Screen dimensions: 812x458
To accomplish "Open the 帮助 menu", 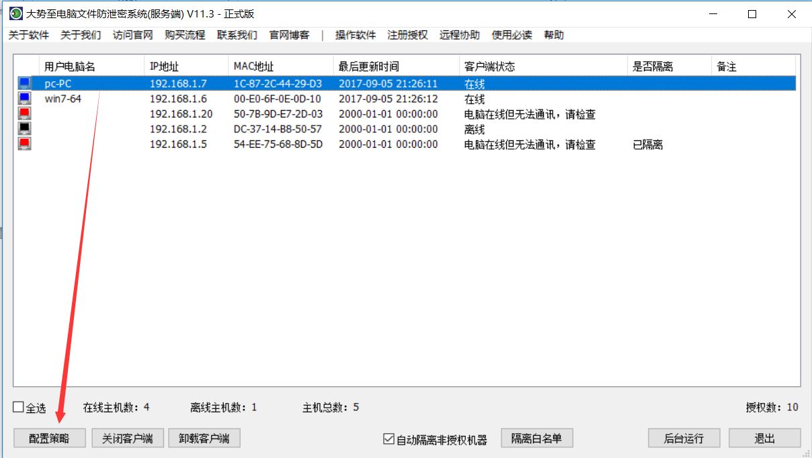I will [x=554, y=35].
